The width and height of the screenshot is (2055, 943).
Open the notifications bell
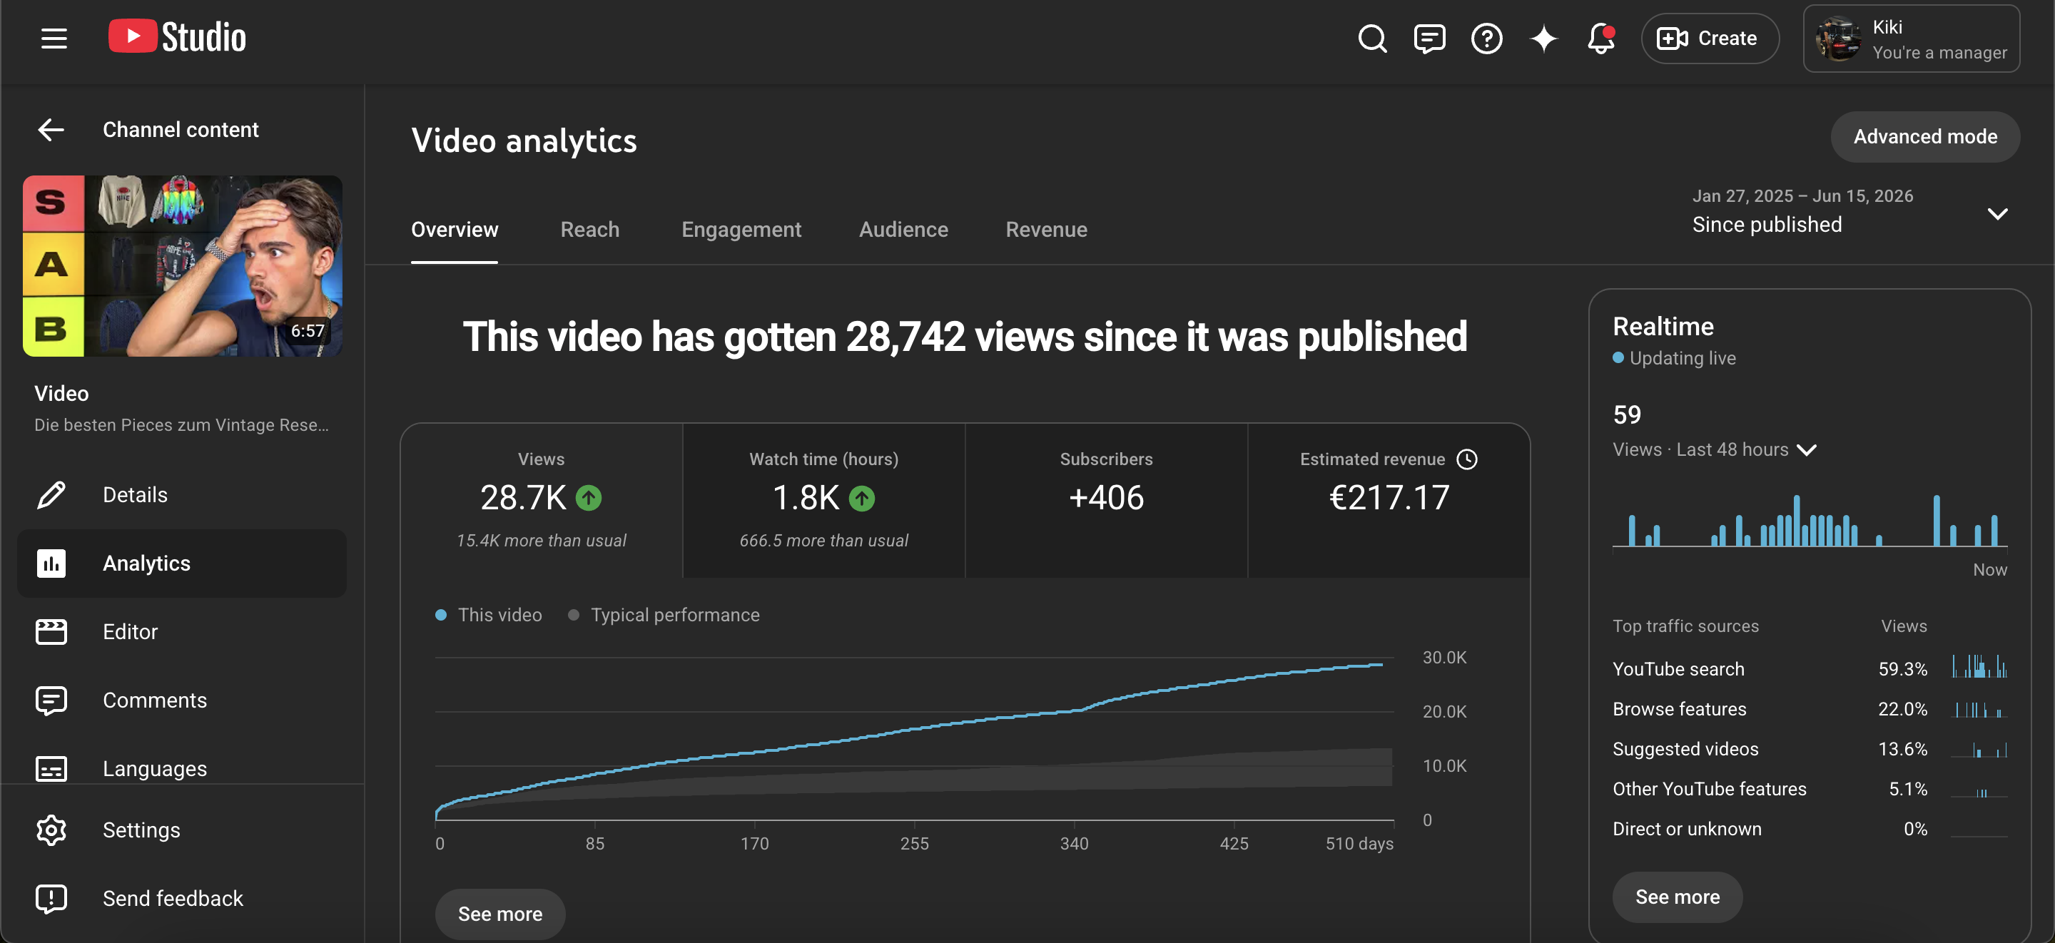[x=1601, y=38]
